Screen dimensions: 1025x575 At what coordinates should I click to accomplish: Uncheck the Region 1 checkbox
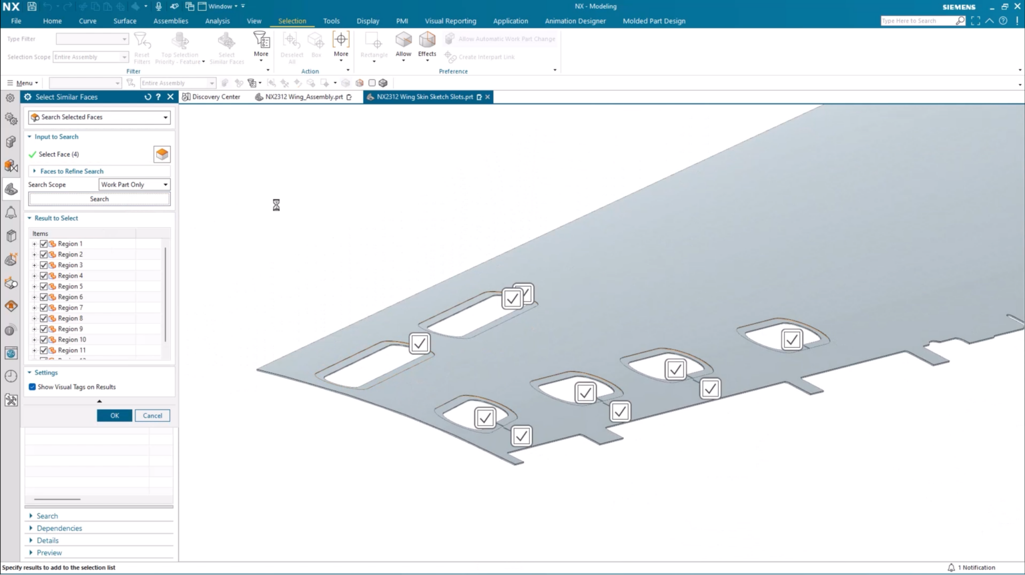pos(44,244)
